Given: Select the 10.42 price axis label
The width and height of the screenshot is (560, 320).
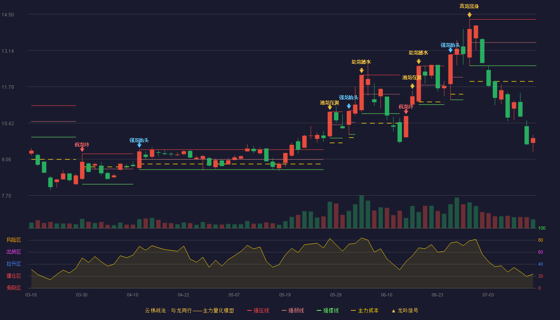Looking at the screenshot, I should pyautogui.click(x=8, y=123).
